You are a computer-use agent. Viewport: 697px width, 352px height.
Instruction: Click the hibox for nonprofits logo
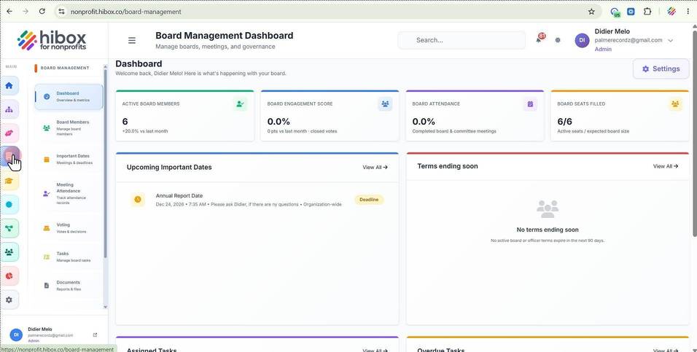coord(52,40)
